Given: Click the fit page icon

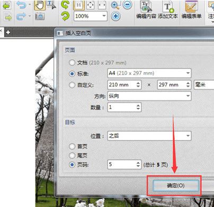Looking at the screenshot, I should 91,5.
